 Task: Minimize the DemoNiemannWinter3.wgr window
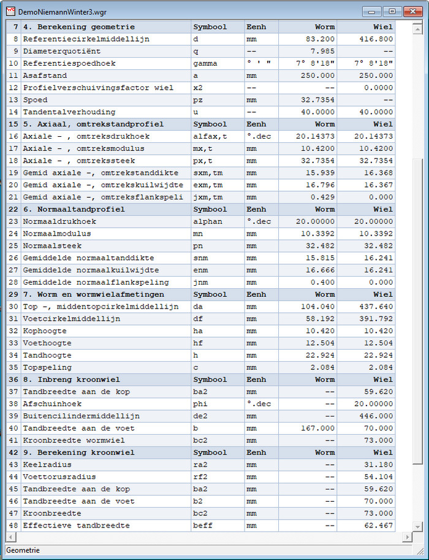coord(371,12)
